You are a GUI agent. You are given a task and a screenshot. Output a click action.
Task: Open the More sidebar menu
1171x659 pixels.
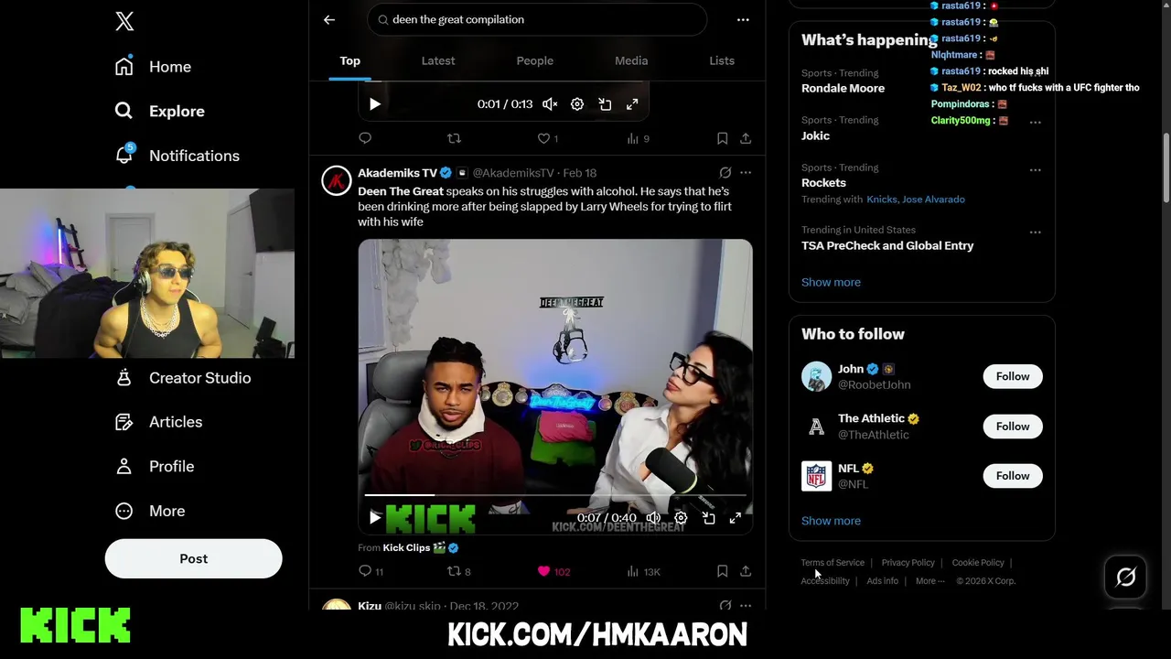150,511
